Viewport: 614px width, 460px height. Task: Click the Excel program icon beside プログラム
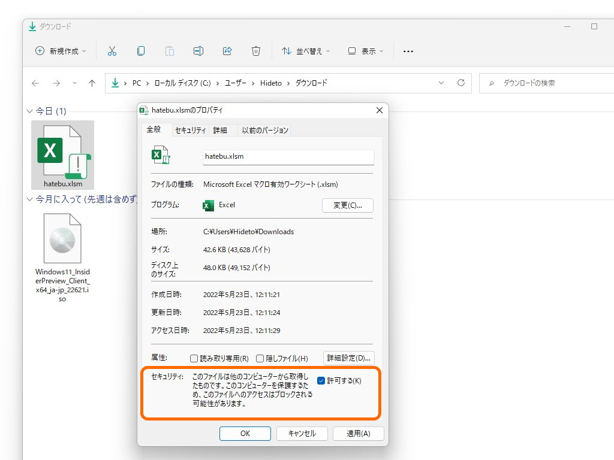[208, 205]
